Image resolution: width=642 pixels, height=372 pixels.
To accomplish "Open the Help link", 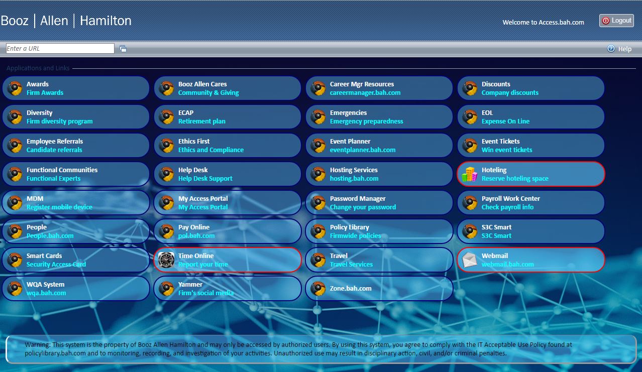I will pyautogui.click(x=625, y=49).
